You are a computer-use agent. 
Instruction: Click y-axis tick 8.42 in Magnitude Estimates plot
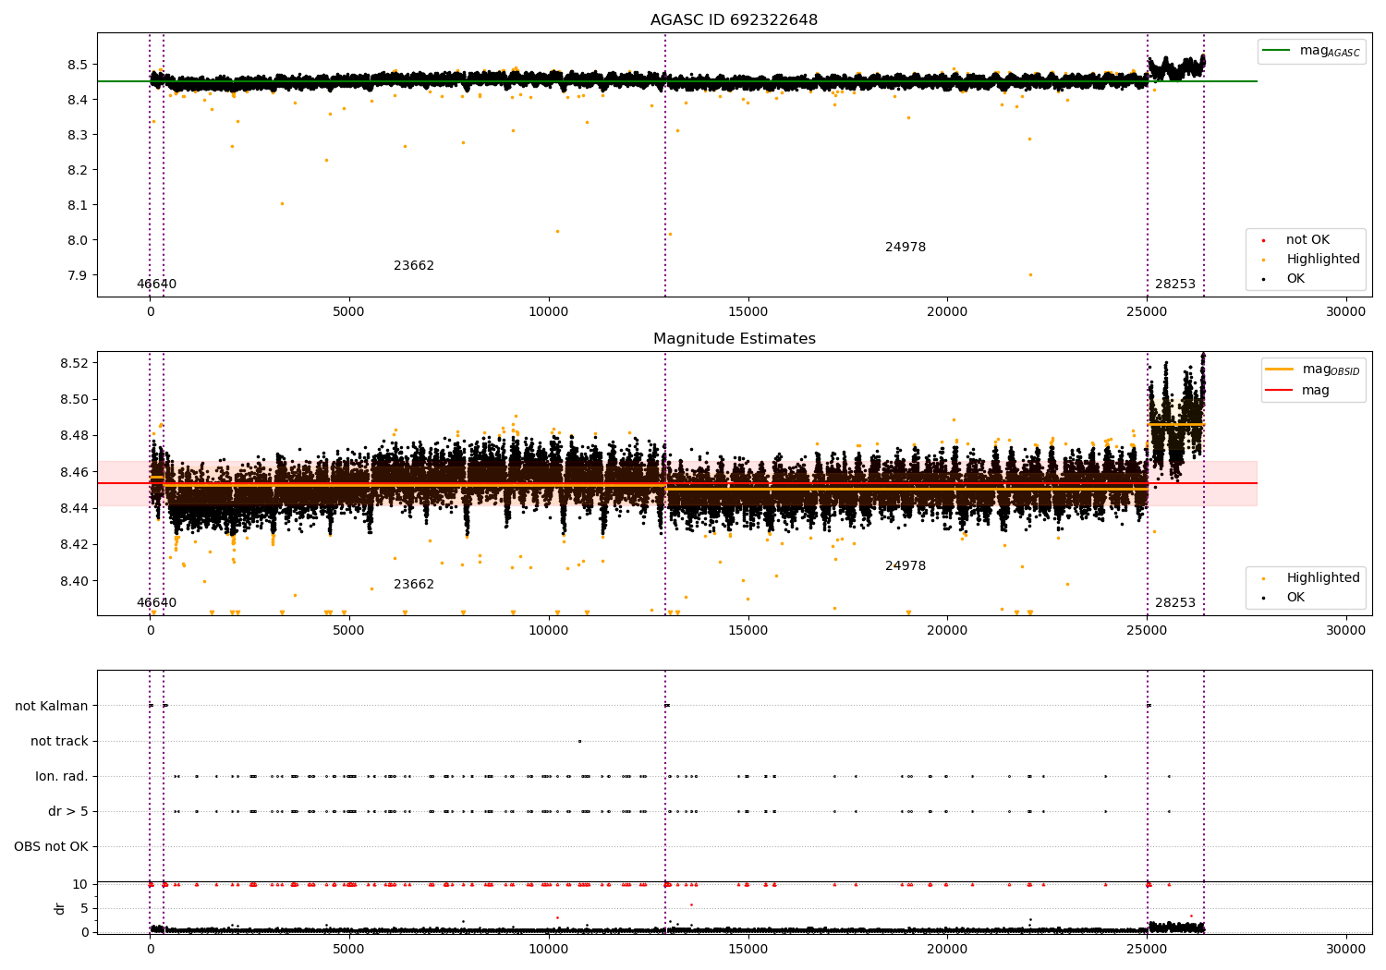(x=74, y=545)
